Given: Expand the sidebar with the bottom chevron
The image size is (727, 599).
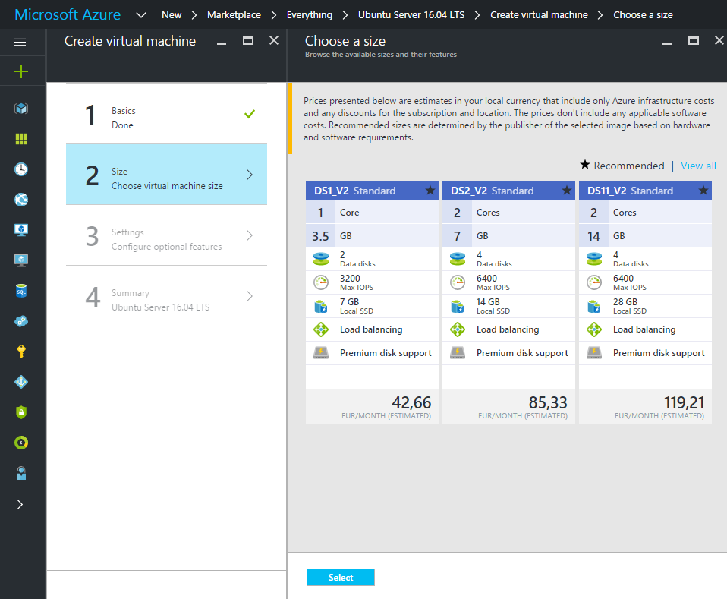Looking at the screenshot, I should [20, 504].
